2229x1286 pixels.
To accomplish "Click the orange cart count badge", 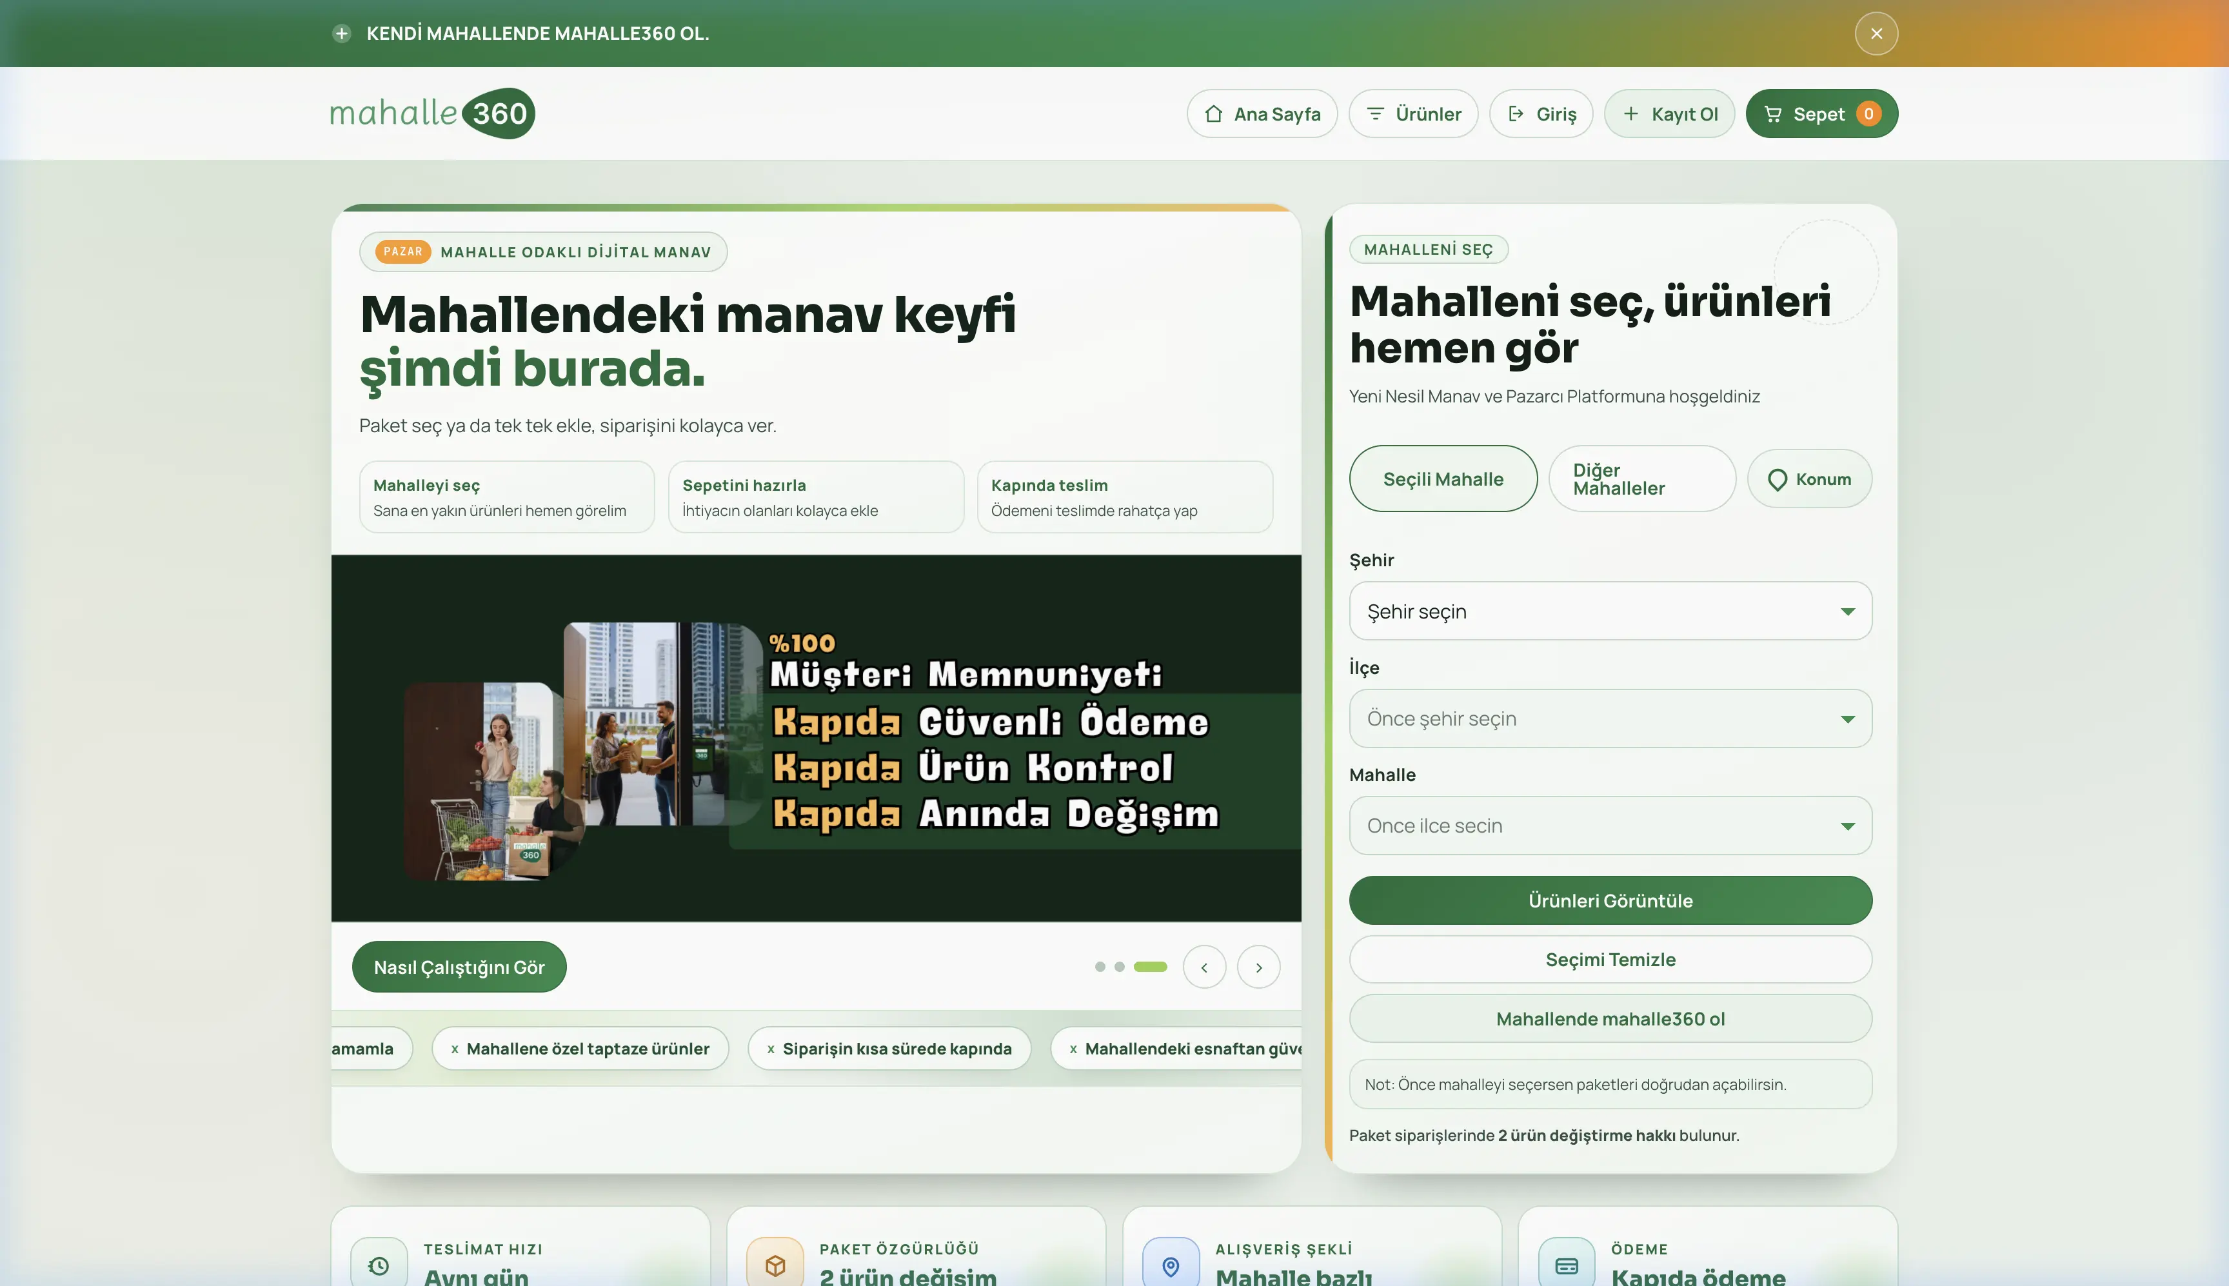I will coord(1868,114).
